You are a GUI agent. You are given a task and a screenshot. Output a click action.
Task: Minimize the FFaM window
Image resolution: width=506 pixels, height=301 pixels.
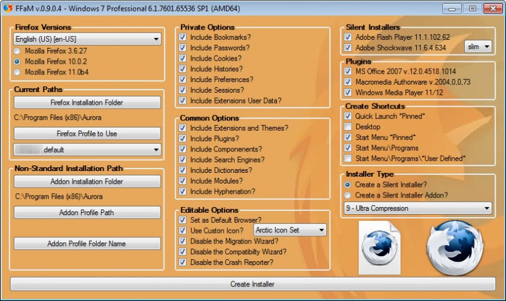[452, 8]
